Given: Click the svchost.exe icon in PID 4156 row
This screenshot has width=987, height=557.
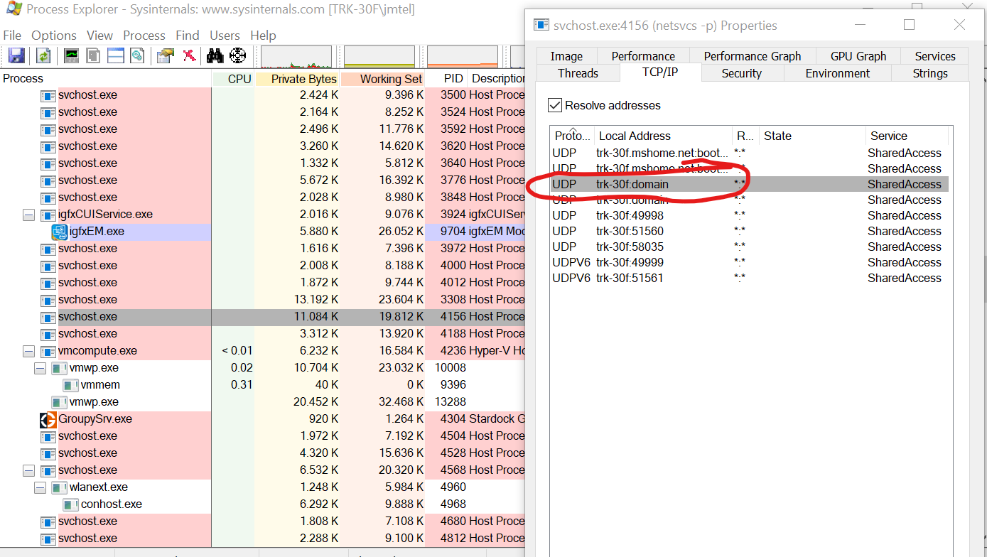Looking at the screenshot, I should [x=48, y=317].
